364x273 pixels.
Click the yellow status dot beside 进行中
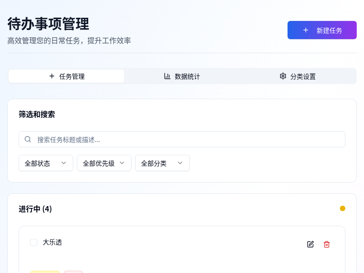pyautogui.click(x=343, y=208)
